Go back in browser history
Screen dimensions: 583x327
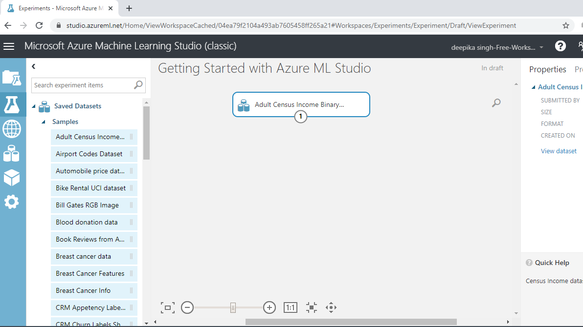coord(8,25)
